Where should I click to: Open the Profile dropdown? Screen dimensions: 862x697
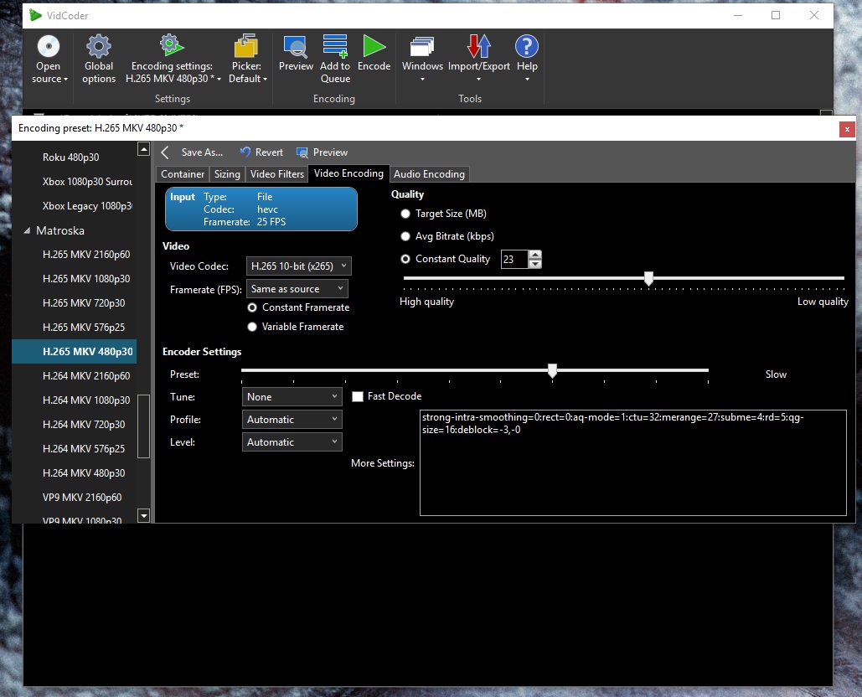[292, 420]
